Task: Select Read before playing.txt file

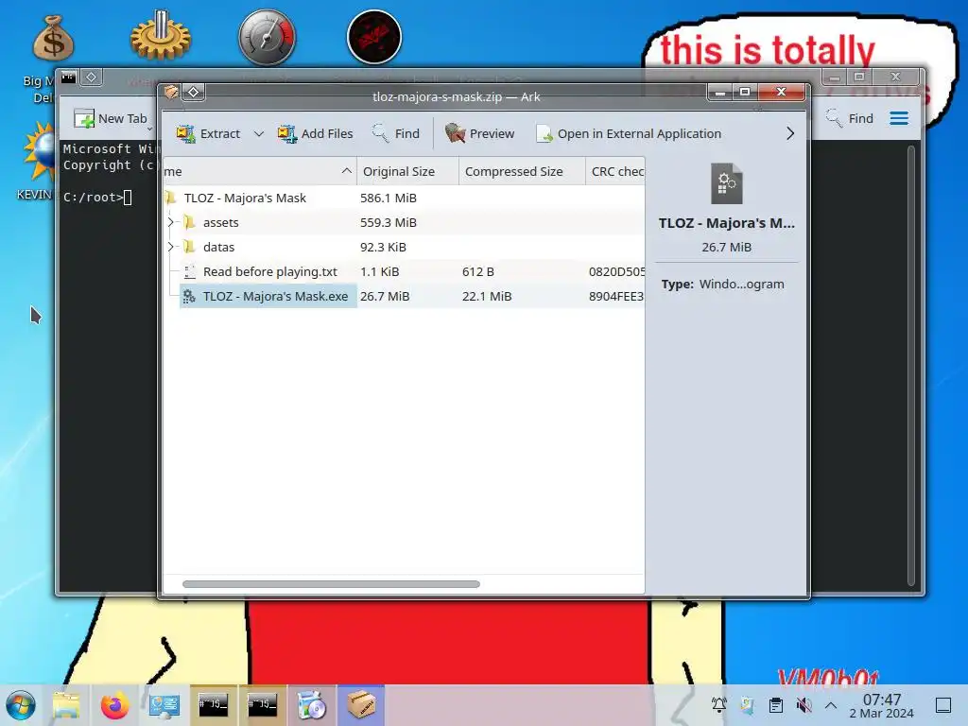Action: coord(404,271)
